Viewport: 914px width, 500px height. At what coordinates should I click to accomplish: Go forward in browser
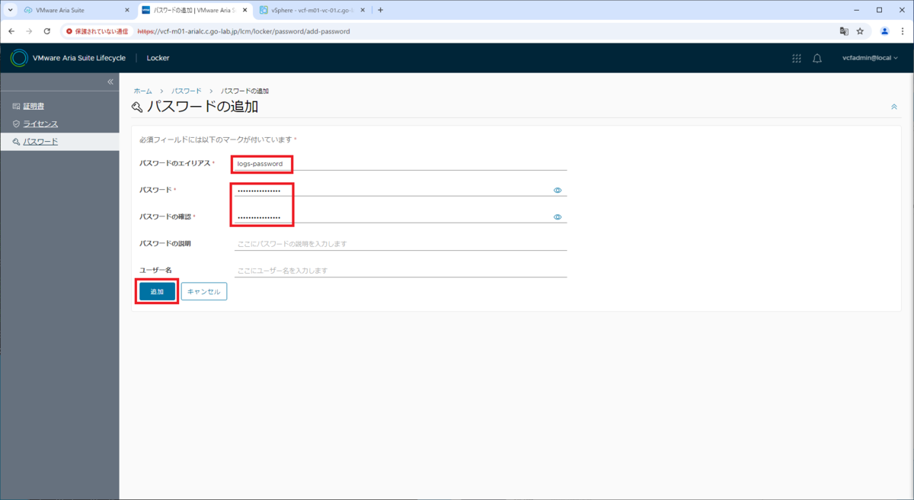29,31
